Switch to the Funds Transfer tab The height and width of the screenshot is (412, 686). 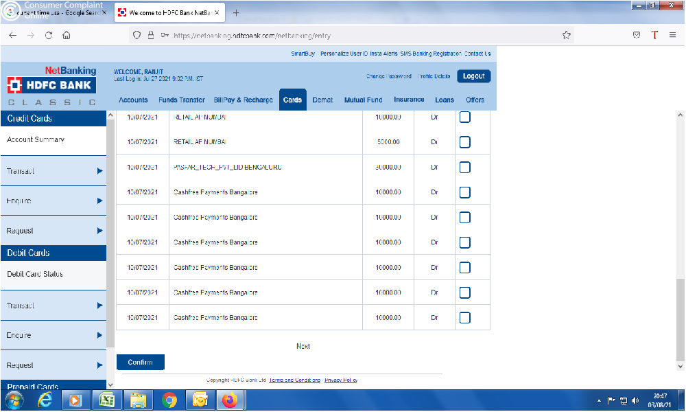coord(181,100)
